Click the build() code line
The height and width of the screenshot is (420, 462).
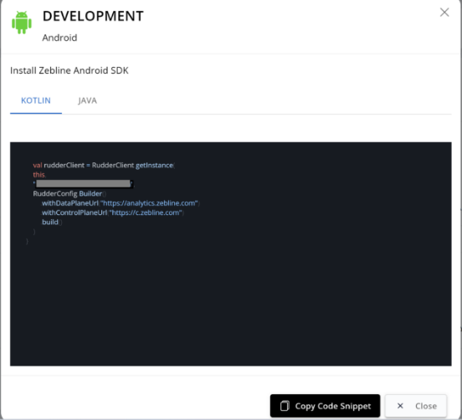(x=52, y=222)
